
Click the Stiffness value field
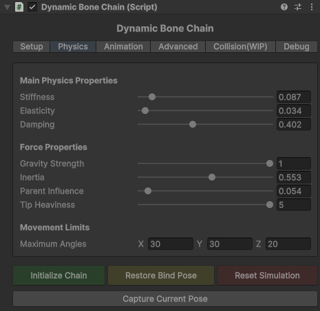(294, 97)
